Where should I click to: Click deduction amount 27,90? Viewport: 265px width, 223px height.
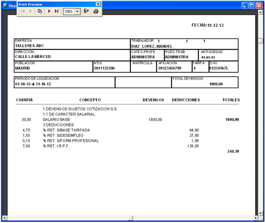pyautogui.click(x=194, y=135)
